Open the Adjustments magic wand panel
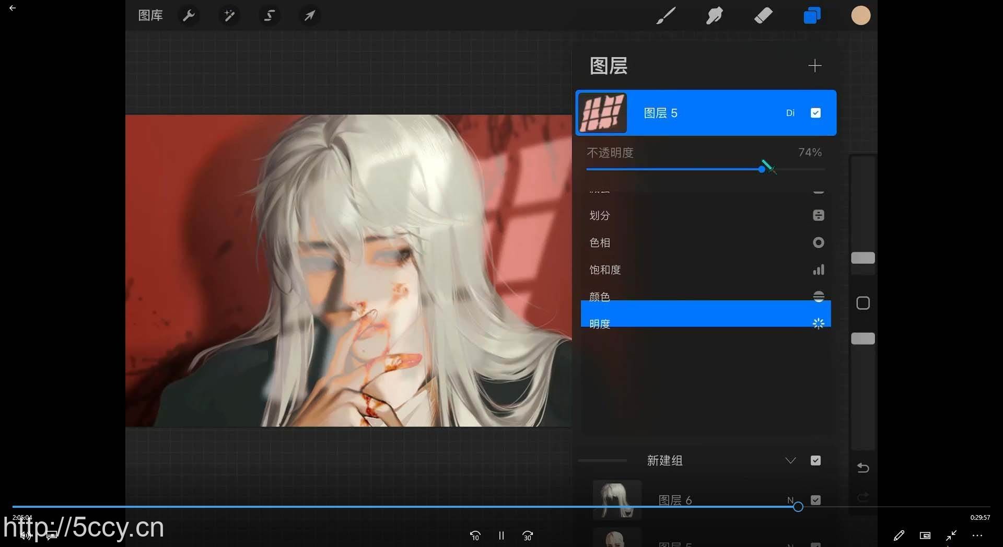Viewport: 1003px width, 547px height. tap(229, 15)
